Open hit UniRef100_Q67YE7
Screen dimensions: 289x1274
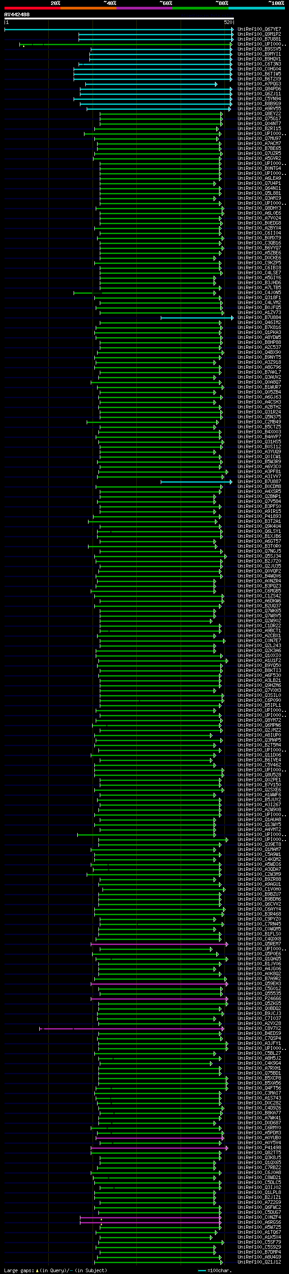click(x=259, y=29)
